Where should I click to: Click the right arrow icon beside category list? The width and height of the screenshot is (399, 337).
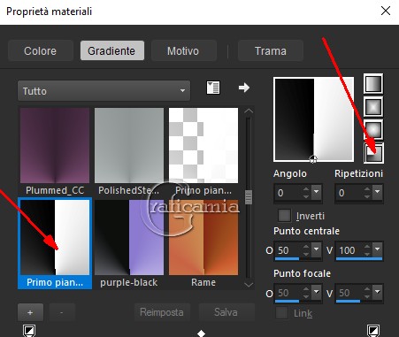pos(244,88)
